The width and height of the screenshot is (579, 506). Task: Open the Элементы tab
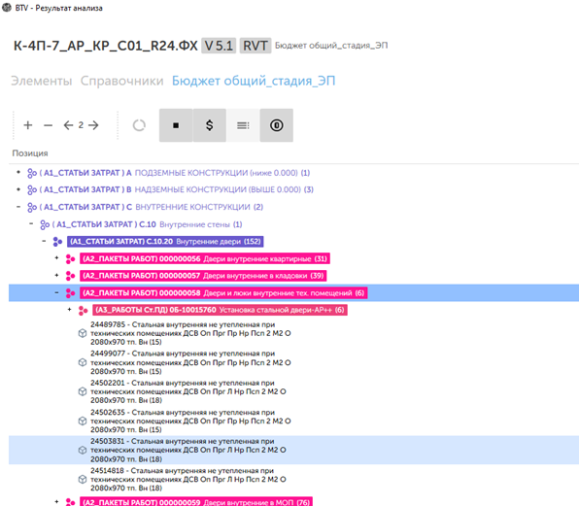coord(42,81)
